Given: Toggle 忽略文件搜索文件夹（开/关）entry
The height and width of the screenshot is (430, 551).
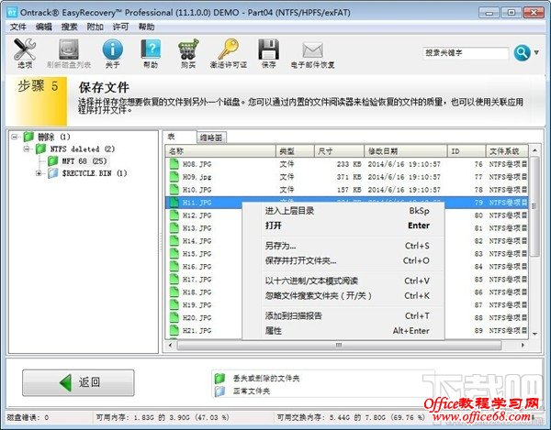Looking at the screenshot, I should (x=343, y=295).
